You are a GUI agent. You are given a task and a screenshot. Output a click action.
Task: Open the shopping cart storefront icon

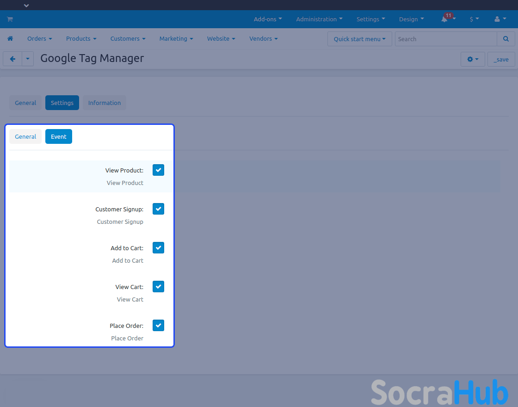click(x=10, y=19)
